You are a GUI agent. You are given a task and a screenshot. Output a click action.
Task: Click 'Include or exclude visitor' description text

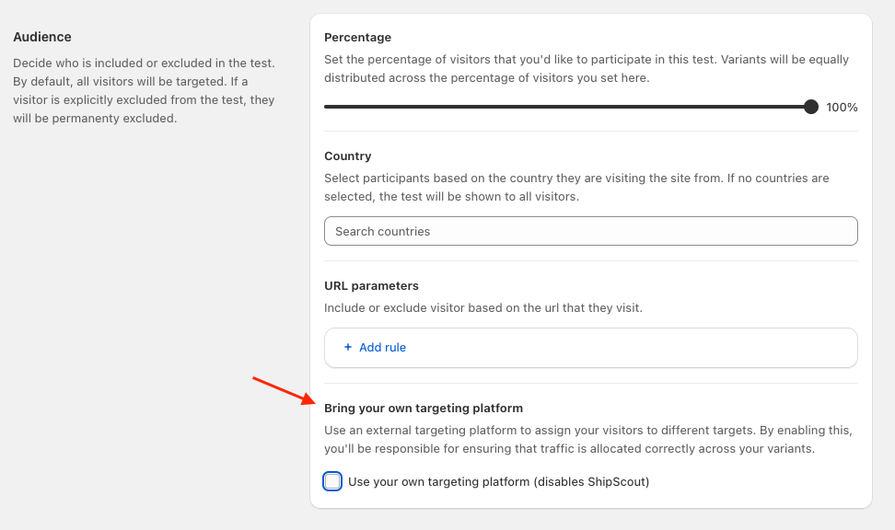click(x=482, y=308)
